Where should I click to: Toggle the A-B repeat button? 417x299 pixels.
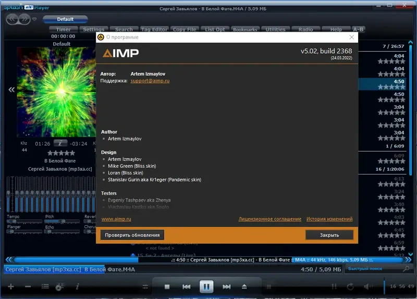[358, 29]
